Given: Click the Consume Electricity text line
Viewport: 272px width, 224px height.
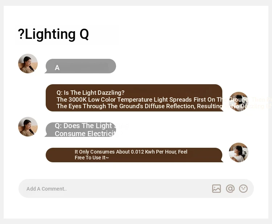Looking at the screenshot, I should pyautogui.click(x=85, y=134).
